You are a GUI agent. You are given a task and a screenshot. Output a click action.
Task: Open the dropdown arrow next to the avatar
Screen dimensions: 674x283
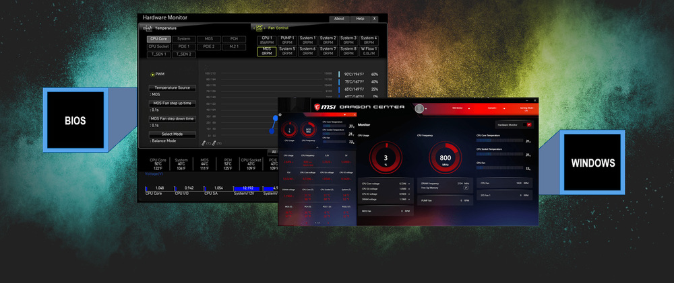point(426,109)
